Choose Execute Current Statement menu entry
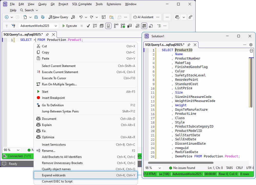The image size is (256, 185). (86, 72)
